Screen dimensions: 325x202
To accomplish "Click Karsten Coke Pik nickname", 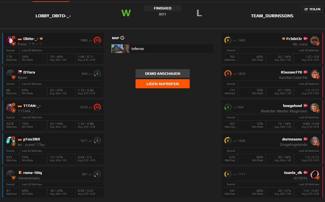I will (x=293, y=78).
